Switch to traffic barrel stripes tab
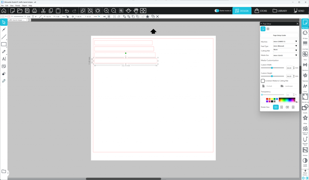The image size is (309, 180). click(17, 20)
